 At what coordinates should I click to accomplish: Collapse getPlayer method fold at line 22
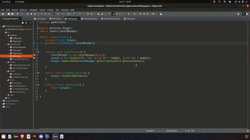[x=39, y=85]
